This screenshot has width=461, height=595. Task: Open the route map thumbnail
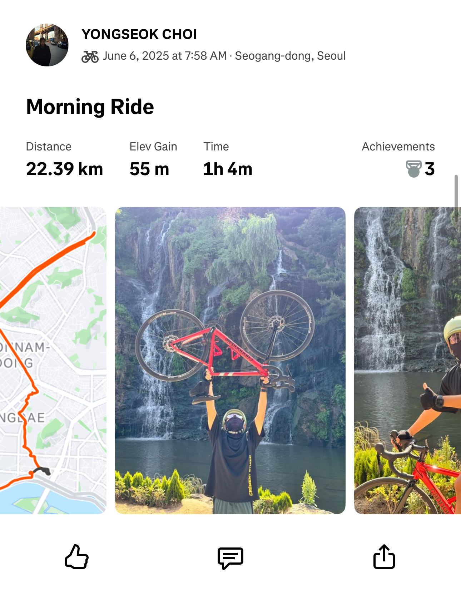[x=53, y=360]
